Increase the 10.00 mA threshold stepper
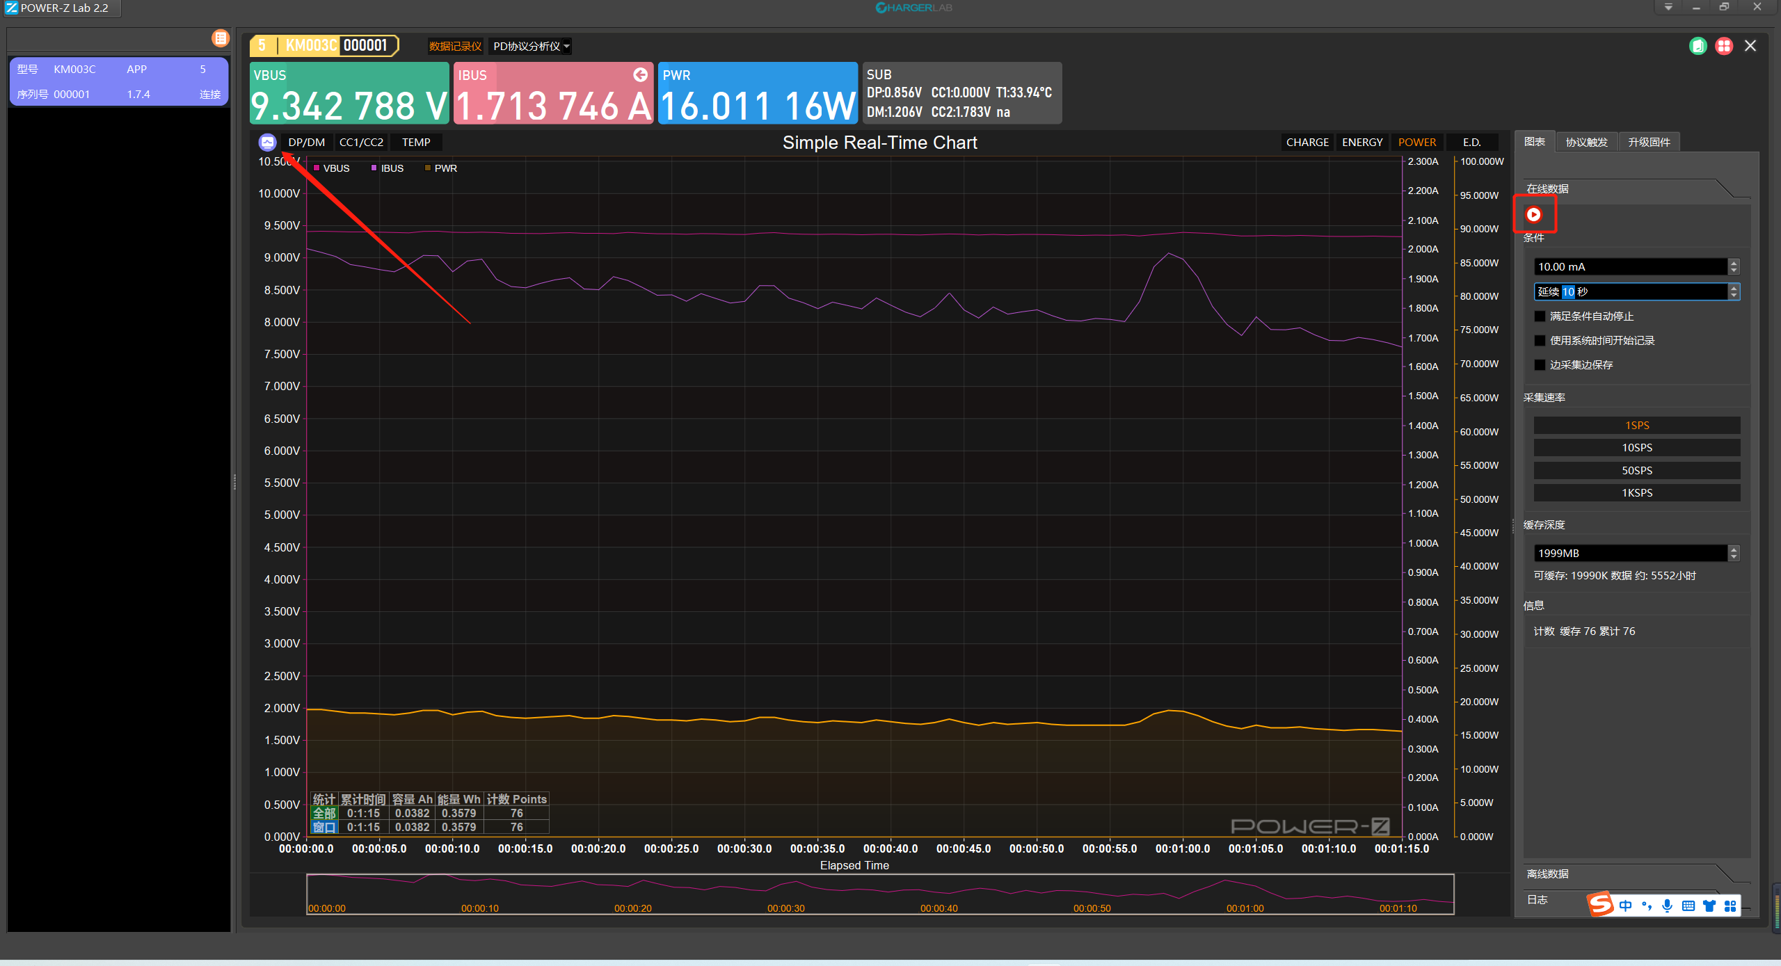The height and width of the screenshot is (966, 1781). click(1734, 263)
